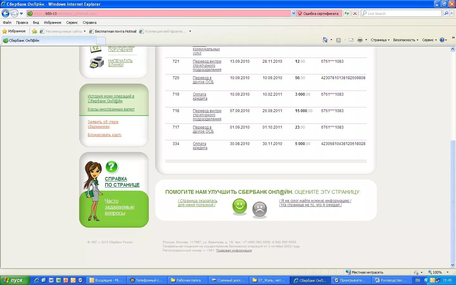Click Страница оказалась для меня полезной link
This screenshot has width=456, height=285.
pos(198,203)
